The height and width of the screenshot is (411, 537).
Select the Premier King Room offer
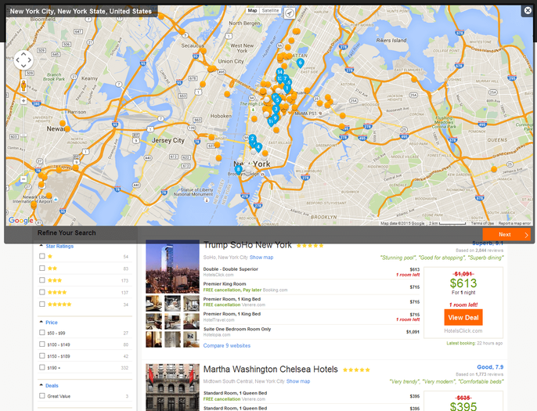click(312, 287)
